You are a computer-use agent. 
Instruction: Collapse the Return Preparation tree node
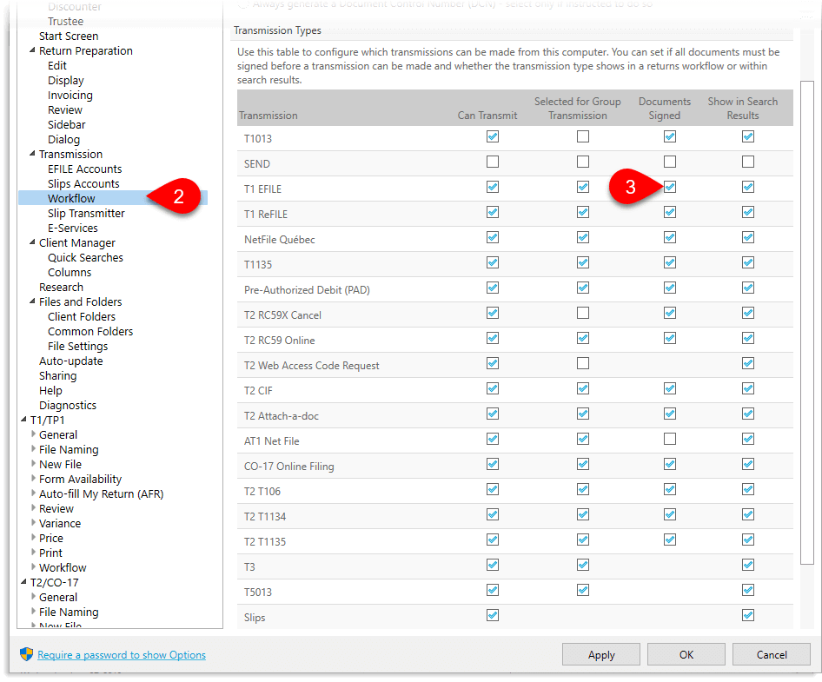tap(32, 50)
